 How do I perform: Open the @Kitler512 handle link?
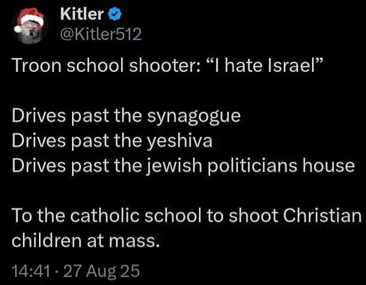(x=101, y=34)
